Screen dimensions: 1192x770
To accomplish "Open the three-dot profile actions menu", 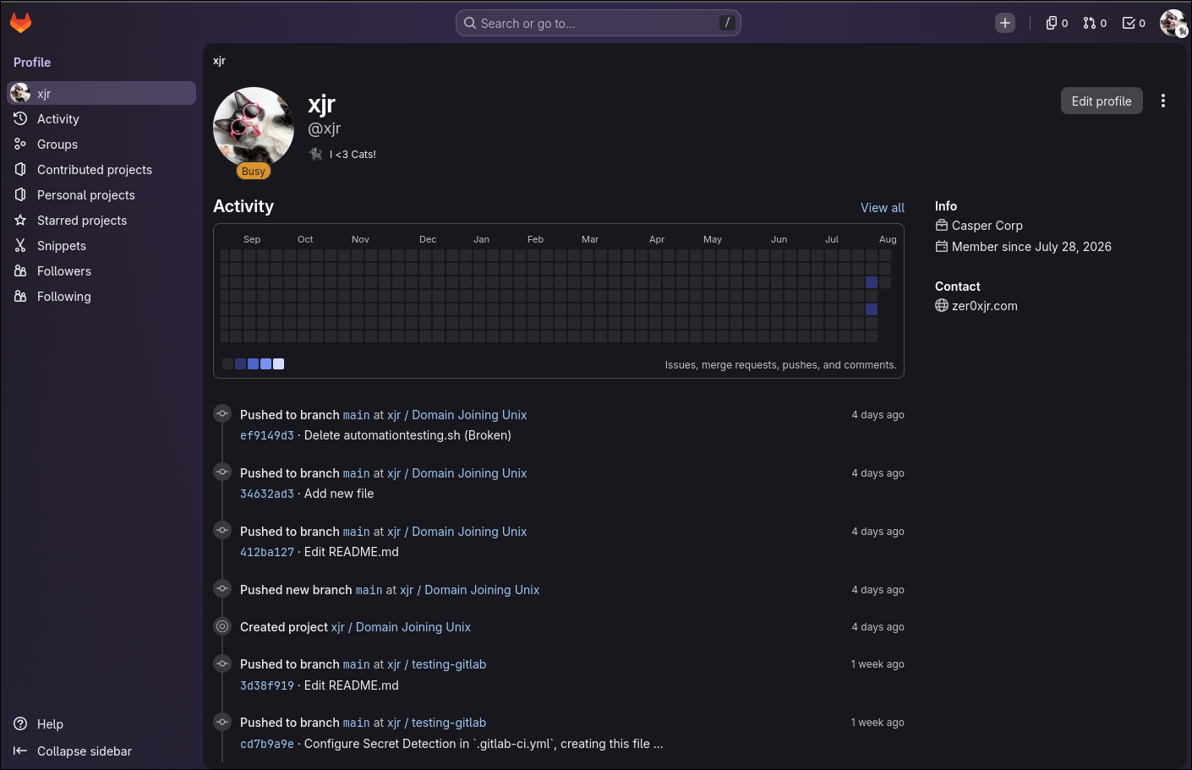I will (x=1163, y=101).
